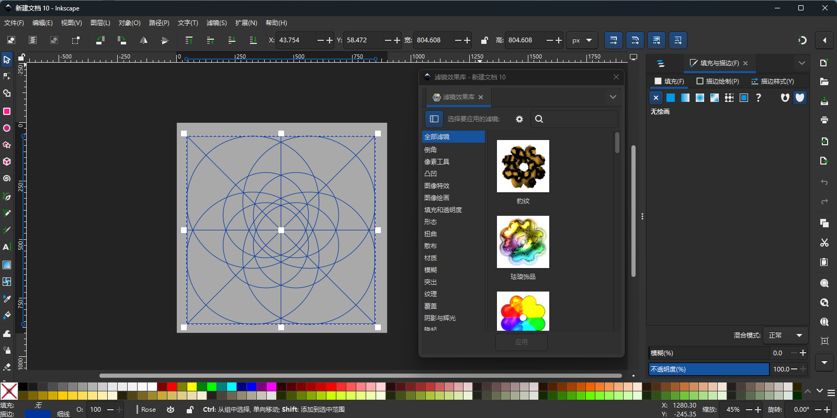Select the Rectangle tool
837x418 pixels.
coord(7,111)
